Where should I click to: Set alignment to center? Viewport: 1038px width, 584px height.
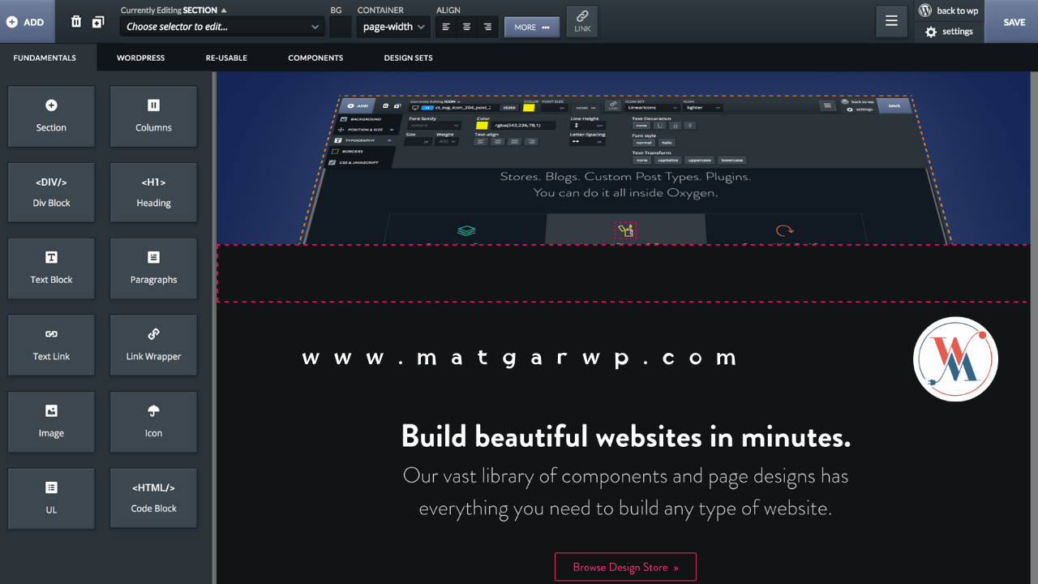(466, 27)
